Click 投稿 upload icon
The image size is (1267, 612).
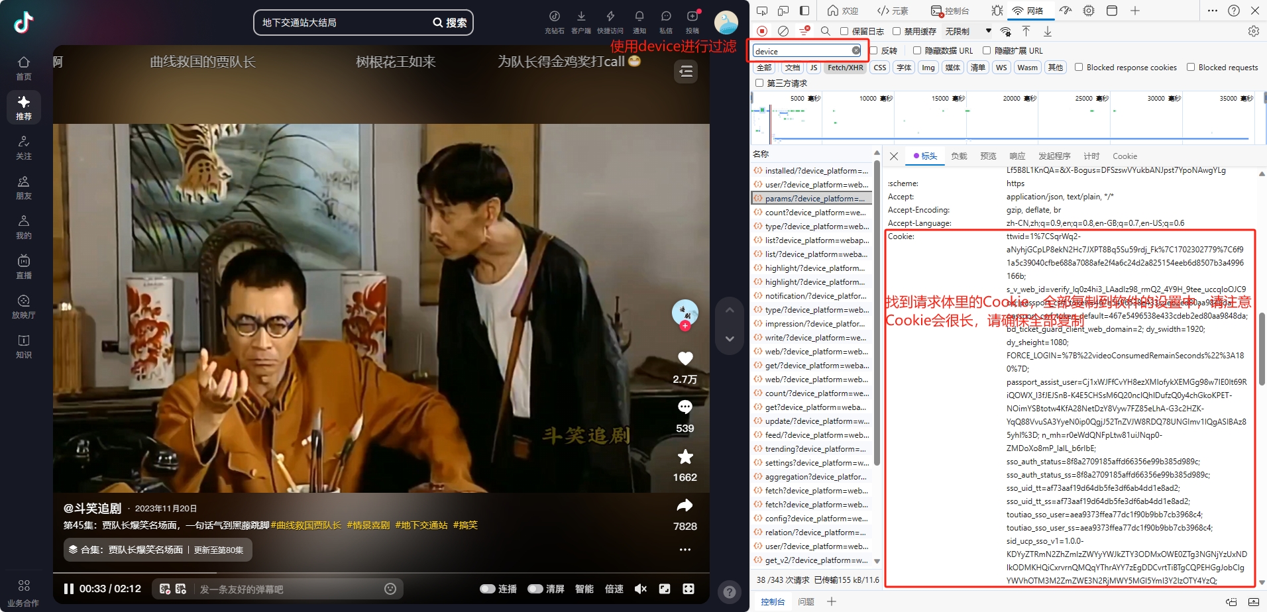(x=692, y=21)
